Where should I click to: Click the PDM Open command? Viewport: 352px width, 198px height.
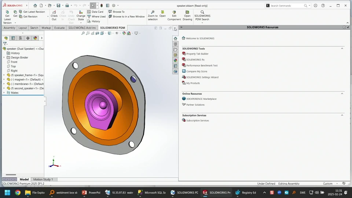point(162,14)
